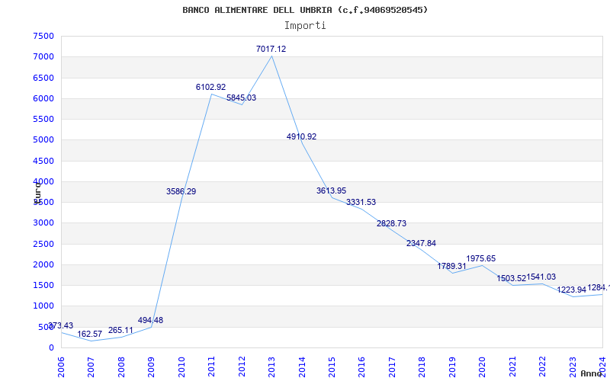
Task: Click the 4500 y-axis tick label
Action: [43, 161]
